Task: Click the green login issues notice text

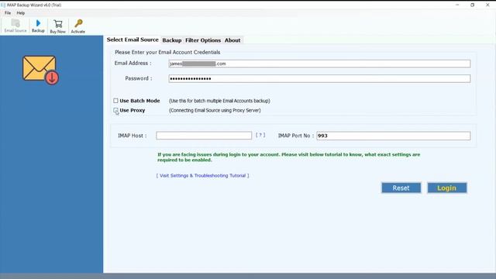Action: coord(288,157)
